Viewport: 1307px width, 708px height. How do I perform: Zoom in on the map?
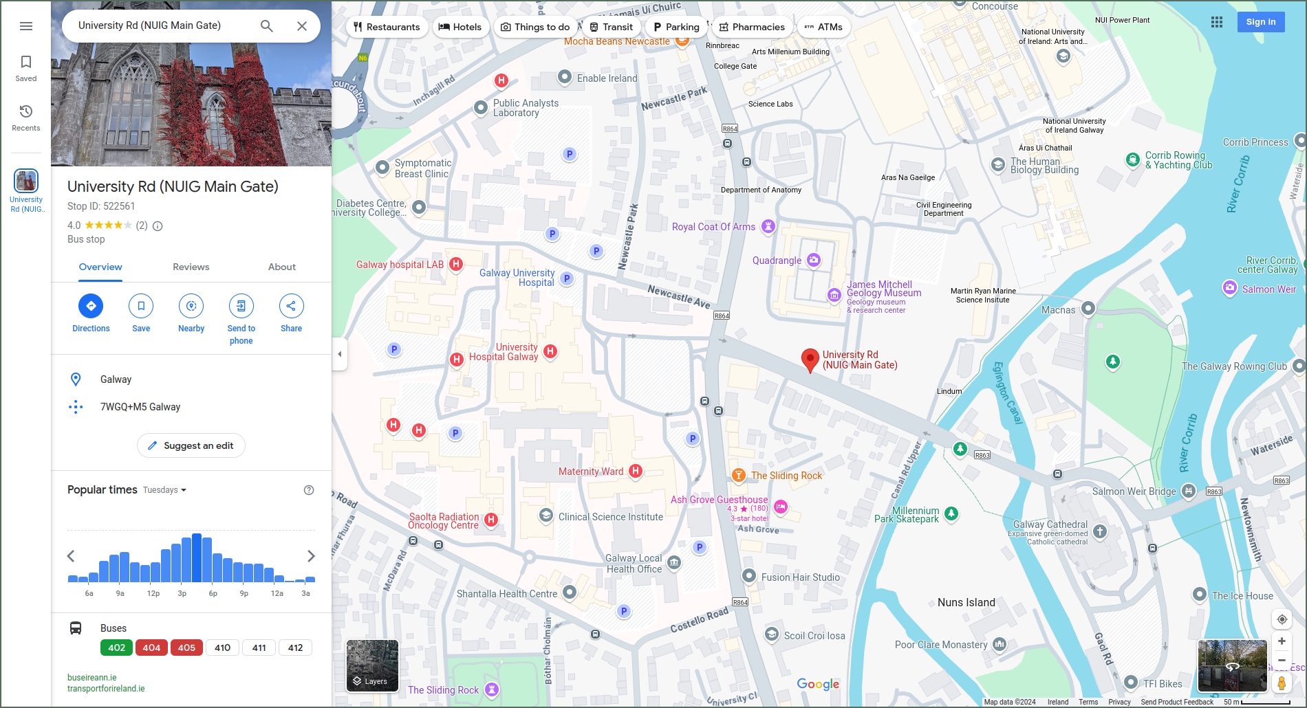(x=1282, y=641)
